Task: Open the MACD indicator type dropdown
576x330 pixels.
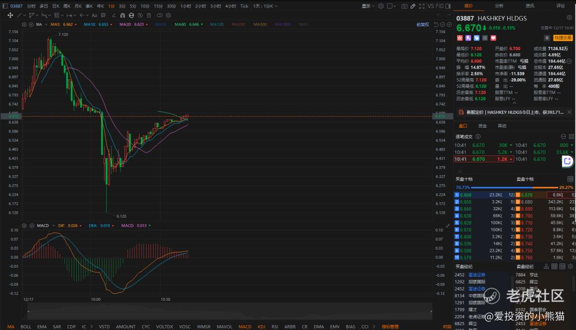Action: [54, 226]
